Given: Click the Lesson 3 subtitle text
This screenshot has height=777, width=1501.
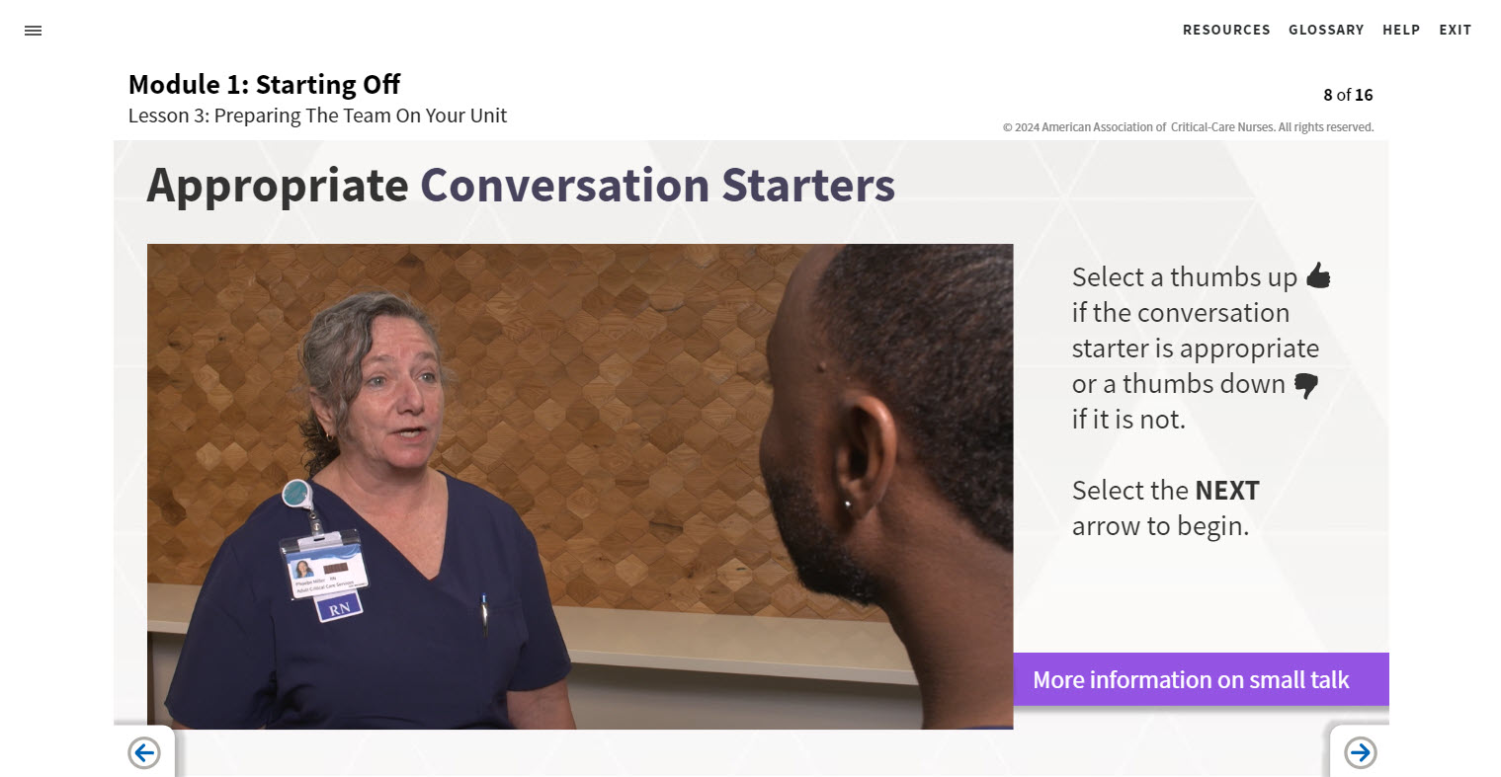Looking at the screenshot, I should [317, 116].
